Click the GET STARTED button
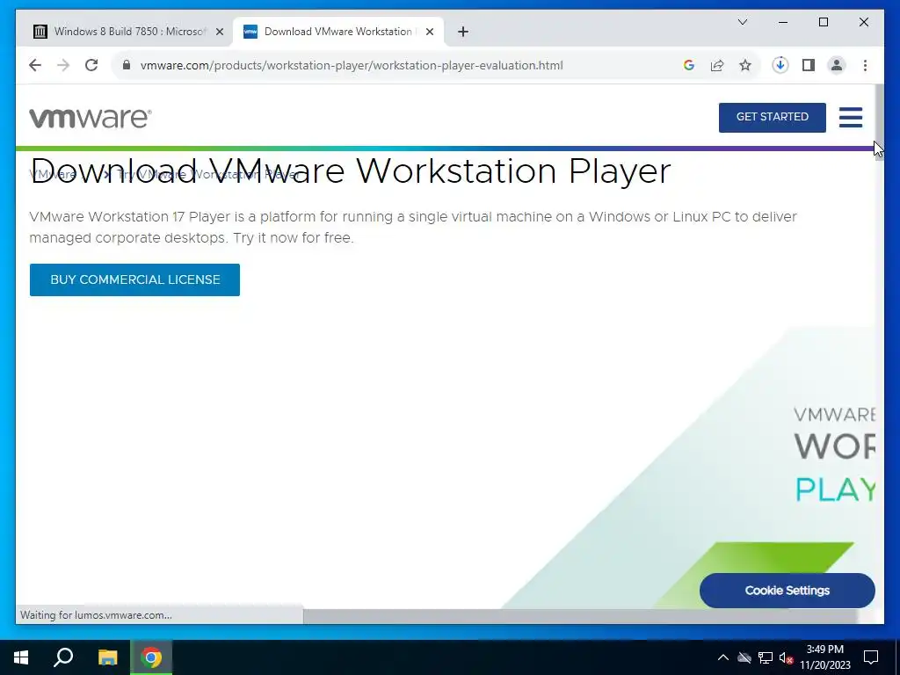 pos(772,117)
